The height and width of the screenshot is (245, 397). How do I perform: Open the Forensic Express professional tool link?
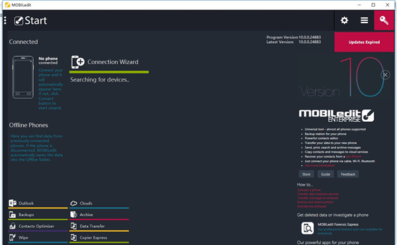350,231
